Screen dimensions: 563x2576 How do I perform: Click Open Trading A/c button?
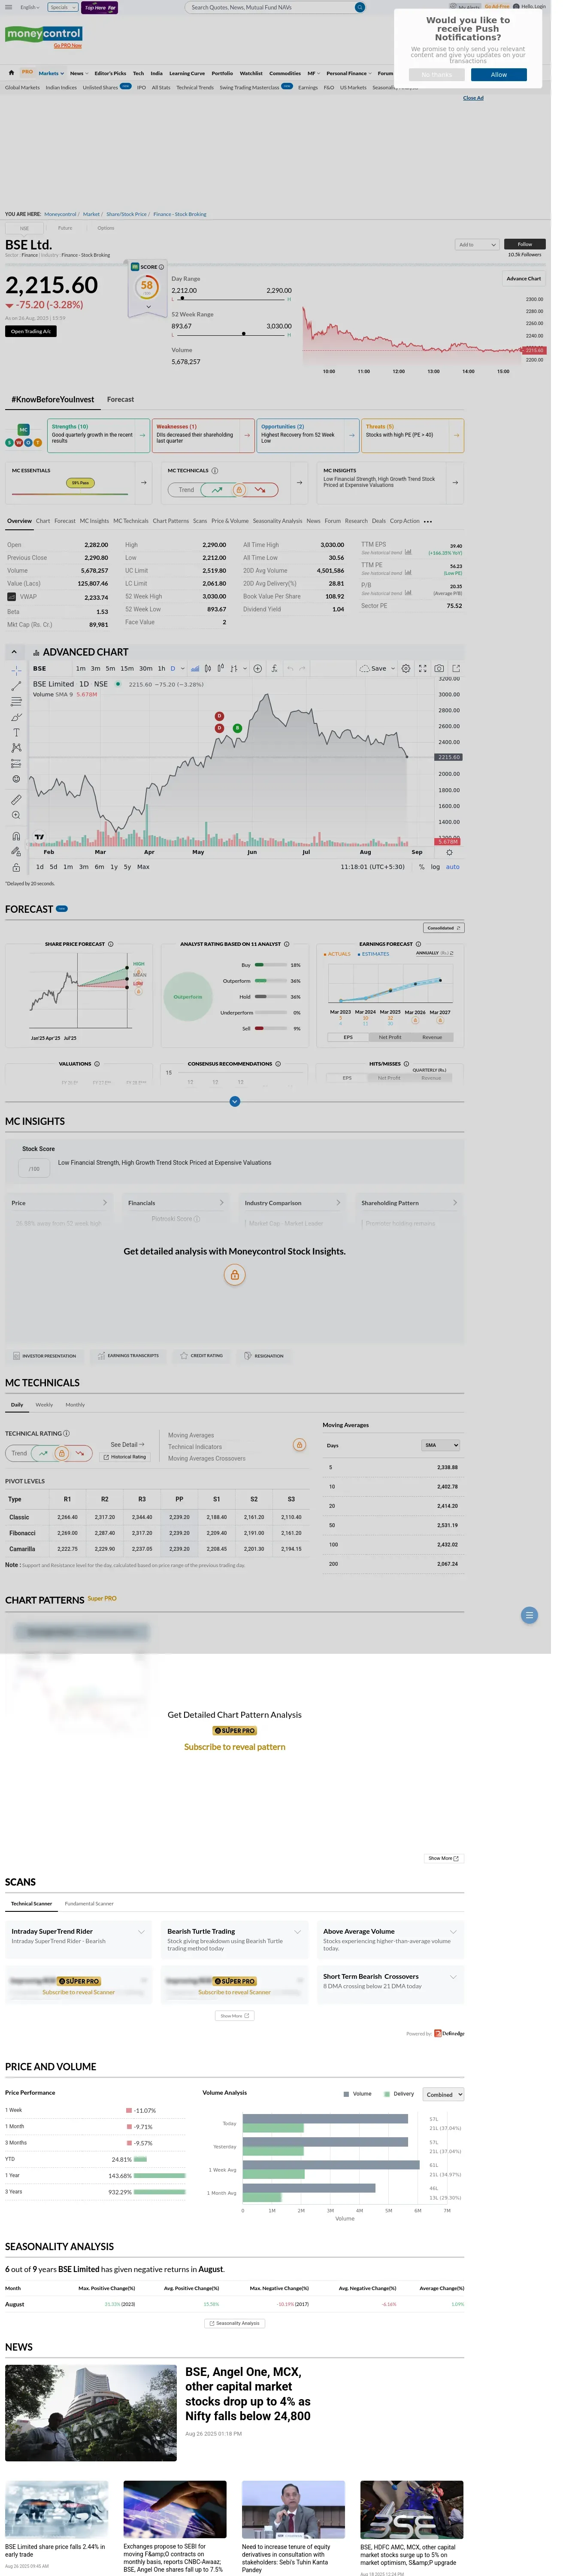pos(31,331)
